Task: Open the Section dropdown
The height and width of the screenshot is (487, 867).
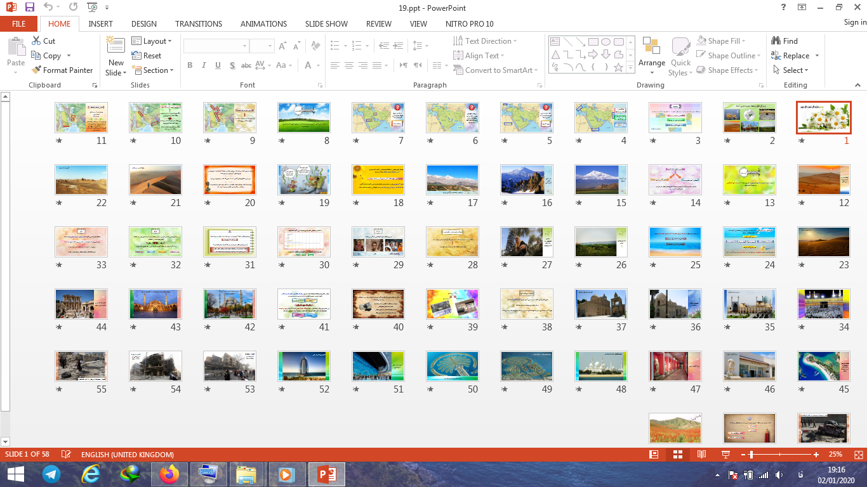Action: 152,70
